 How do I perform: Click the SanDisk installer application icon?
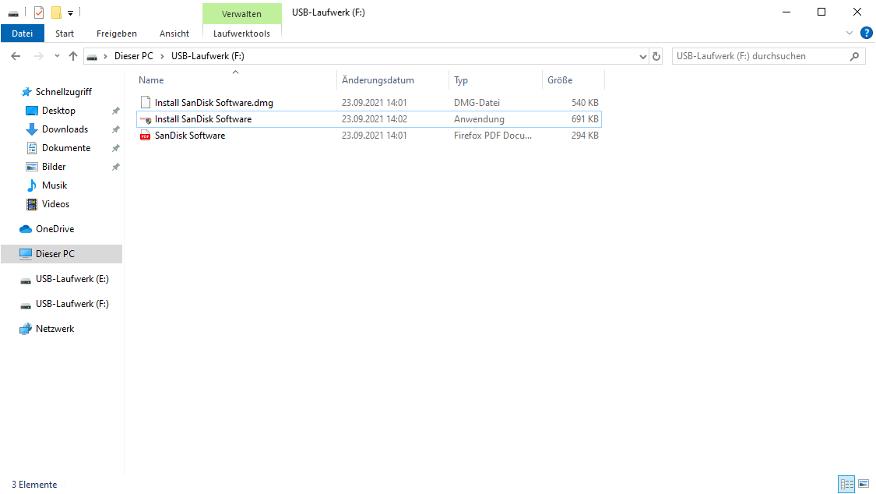coord(146,119)
